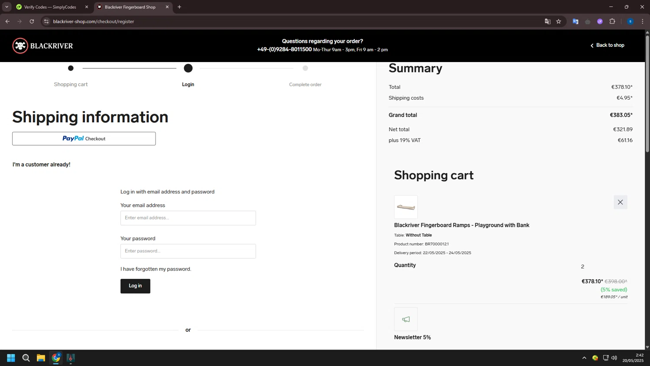Close the Blackriver Fingerboard Shop tab
This screenshot has height=366, width=650.
click(167, 7)
